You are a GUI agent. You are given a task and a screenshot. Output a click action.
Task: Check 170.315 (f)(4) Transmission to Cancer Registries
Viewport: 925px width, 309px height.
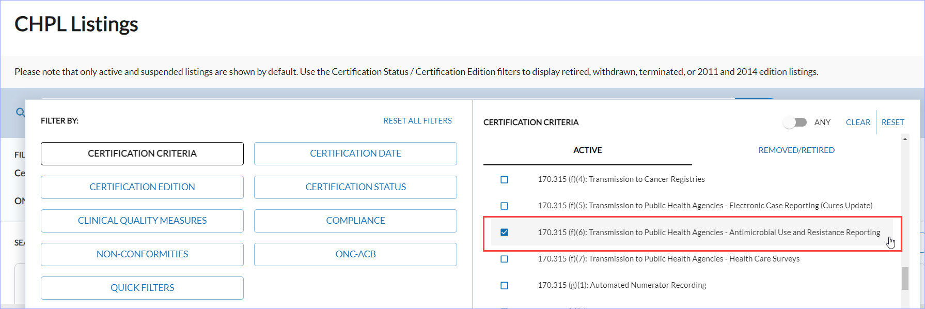click(x=504, y=180)
